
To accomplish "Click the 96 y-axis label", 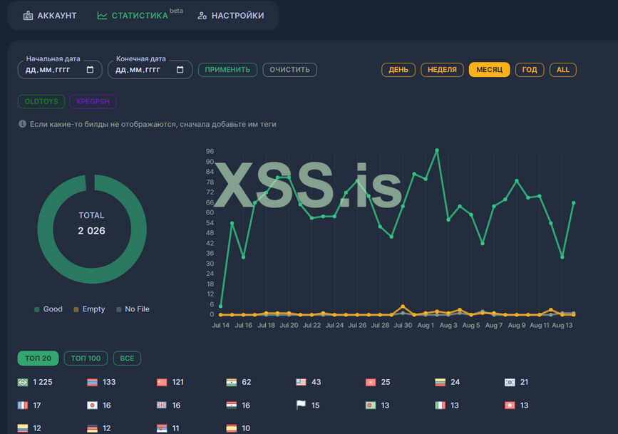I will (x=210, y=151).
